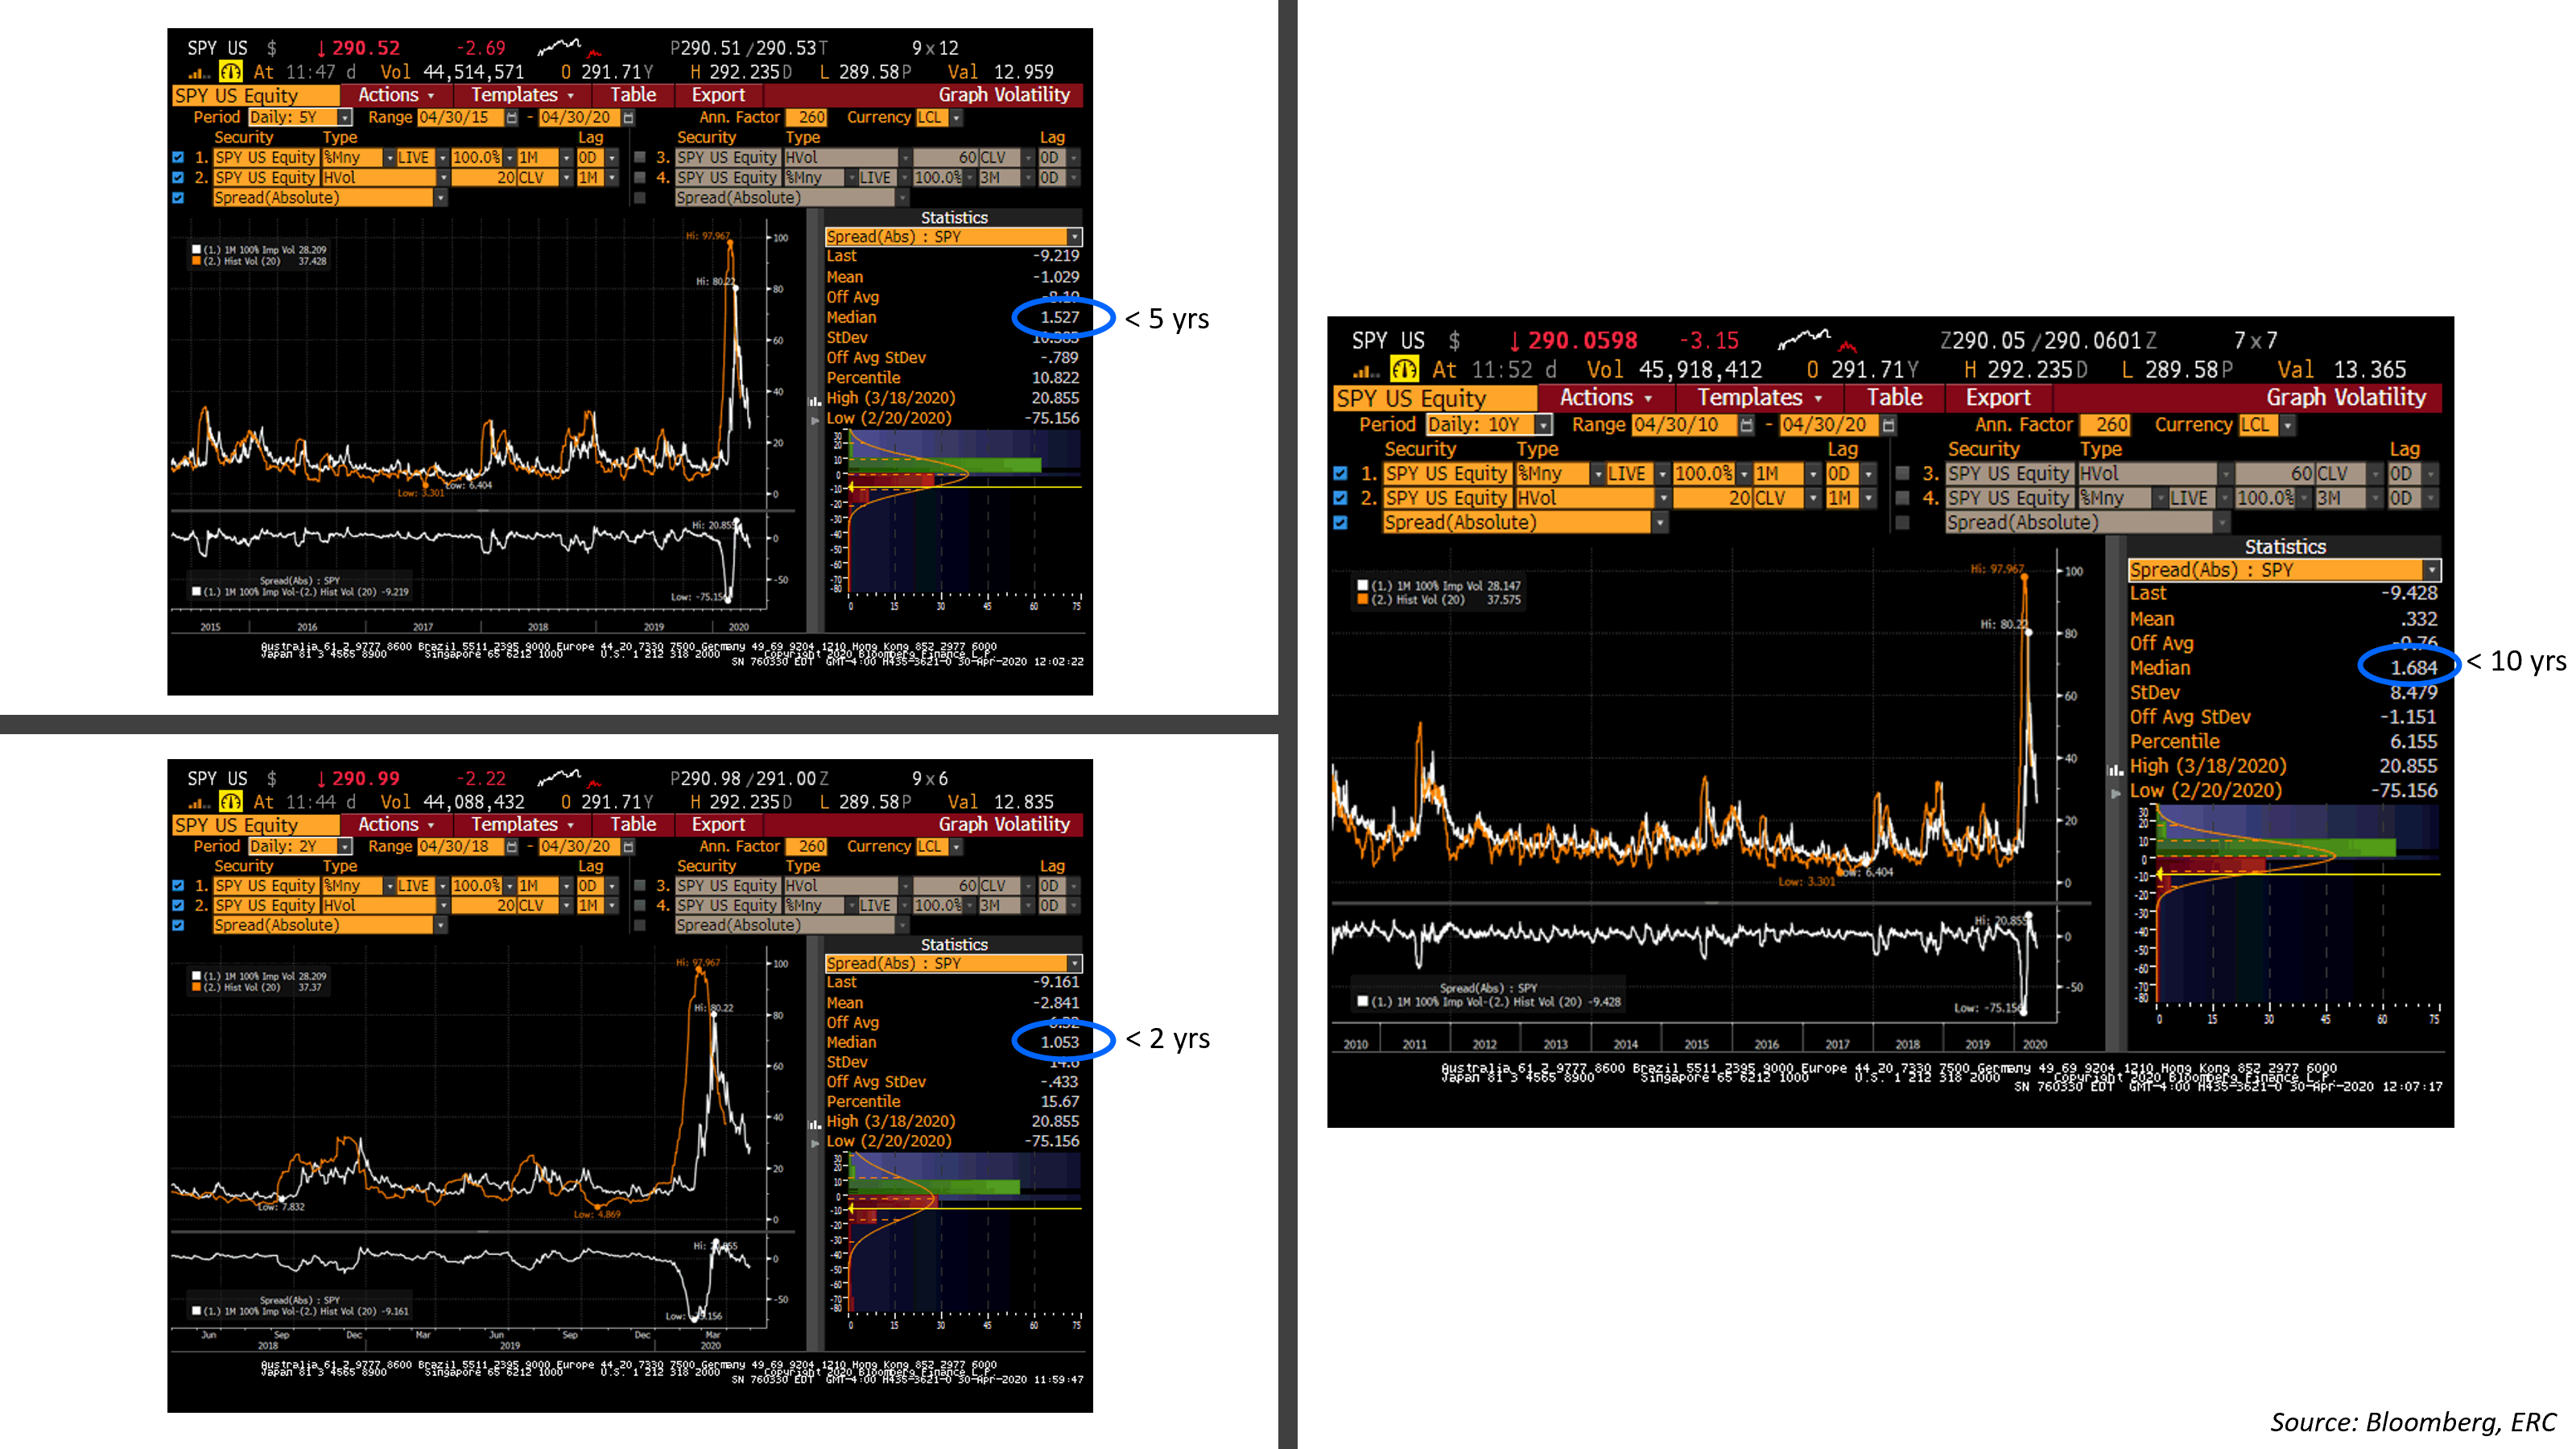Open start date calendar in 10Y panel
The height and width of the screenshot is (1449, 2576).
click(x=1746, y=425)
